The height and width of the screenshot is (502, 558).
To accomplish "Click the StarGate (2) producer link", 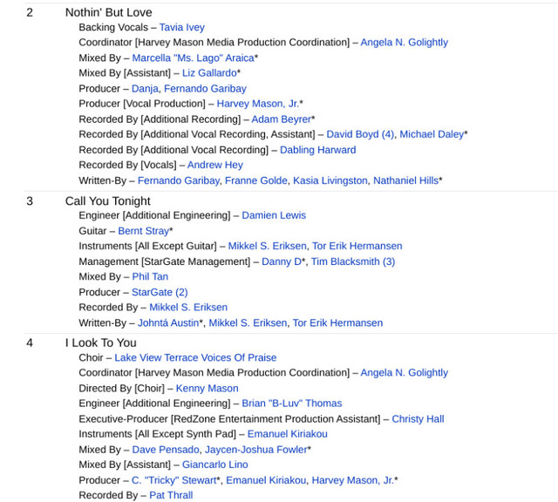I will 160,292.
